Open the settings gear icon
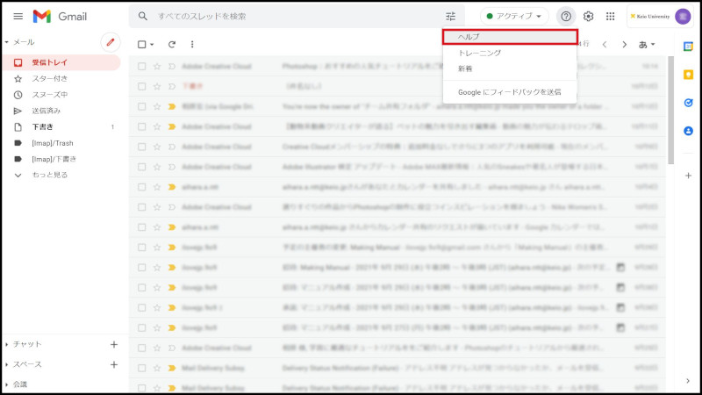The height and width of the screenshot is (395, 702). (x=589, y=16)
